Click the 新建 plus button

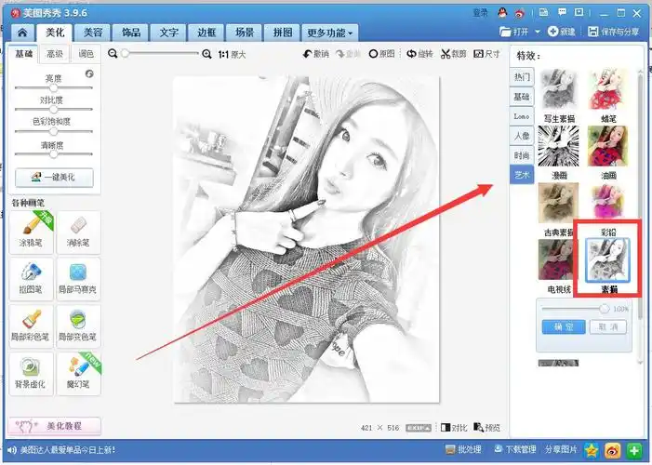click(562, 32)
